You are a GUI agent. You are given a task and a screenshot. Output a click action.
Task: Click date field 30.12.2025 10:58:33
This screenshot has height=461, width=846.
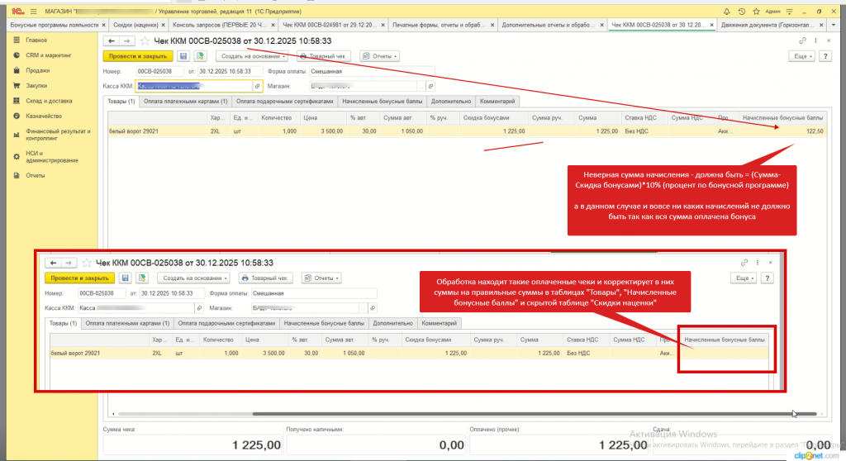[x=231, y=71]
